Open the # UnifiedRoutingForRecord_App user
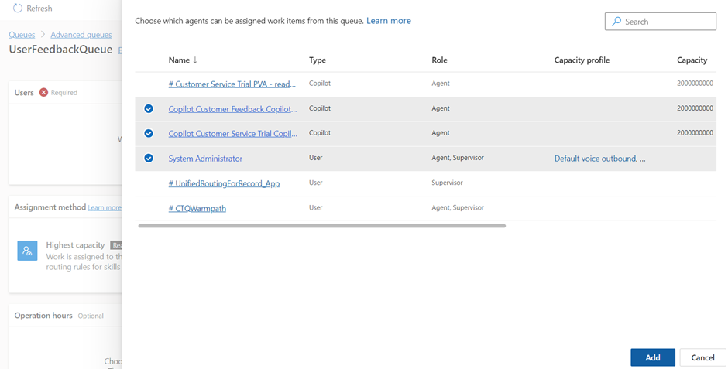The height and width of the screenshot is (369, 728). pos(224,183)
